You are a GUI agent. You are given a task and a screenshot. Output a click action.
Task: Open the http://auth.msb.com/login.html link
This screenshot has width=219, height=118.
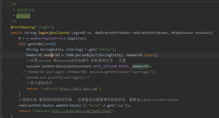point(81,111)
